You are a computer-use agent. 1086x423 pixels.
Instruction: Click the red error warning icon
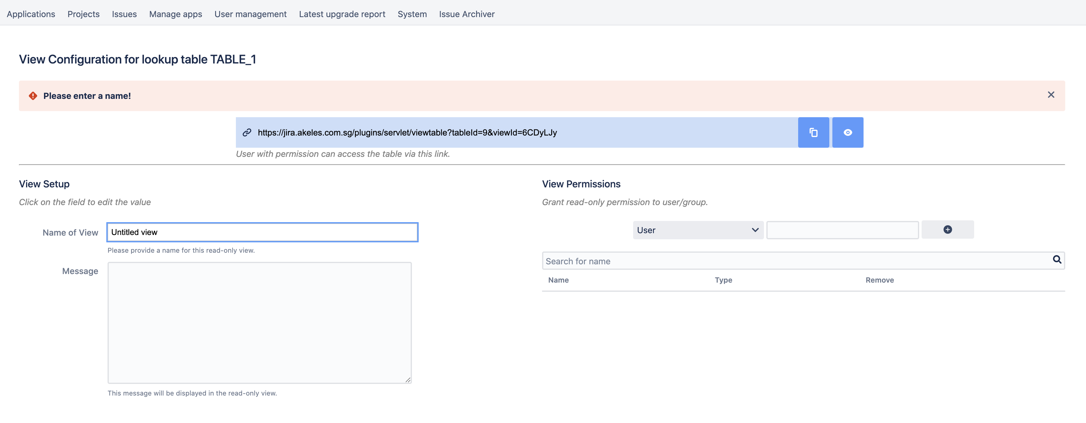tap(33, 96)
